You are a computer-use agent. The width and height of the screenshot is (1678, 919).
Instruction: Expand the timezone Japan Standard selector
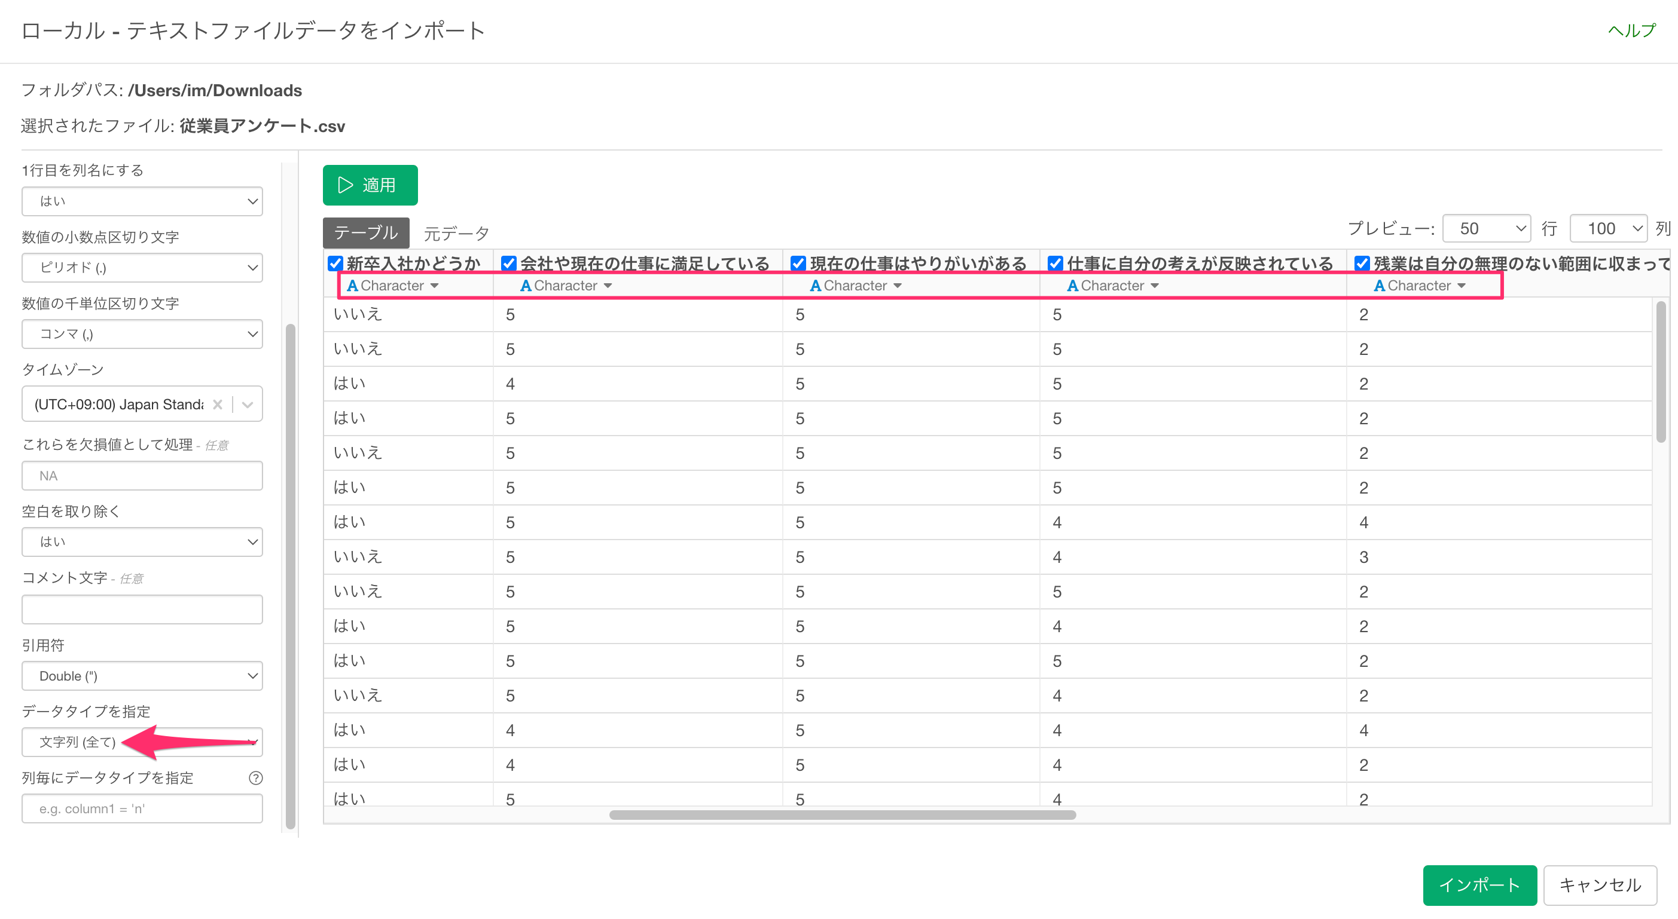coord(248,404)
